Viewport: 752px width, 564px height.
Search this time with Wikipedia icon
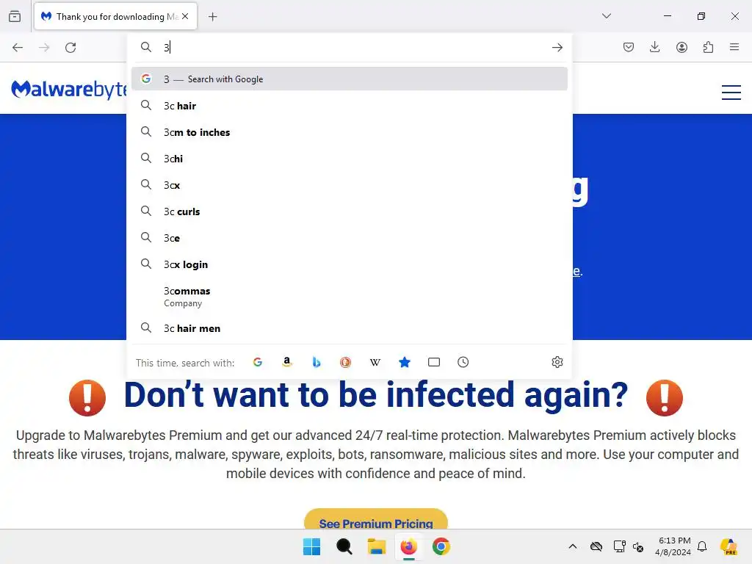[375, 362]
